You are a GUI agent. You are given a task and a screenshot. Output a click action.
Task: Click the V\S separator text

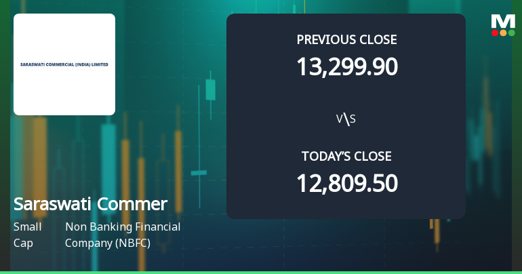pos(346,119)
